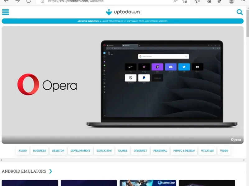The height and width of the screenshot is (186, 249).
Task: Click the horizontal scrollbar right arrow
Action: (244, 160)
